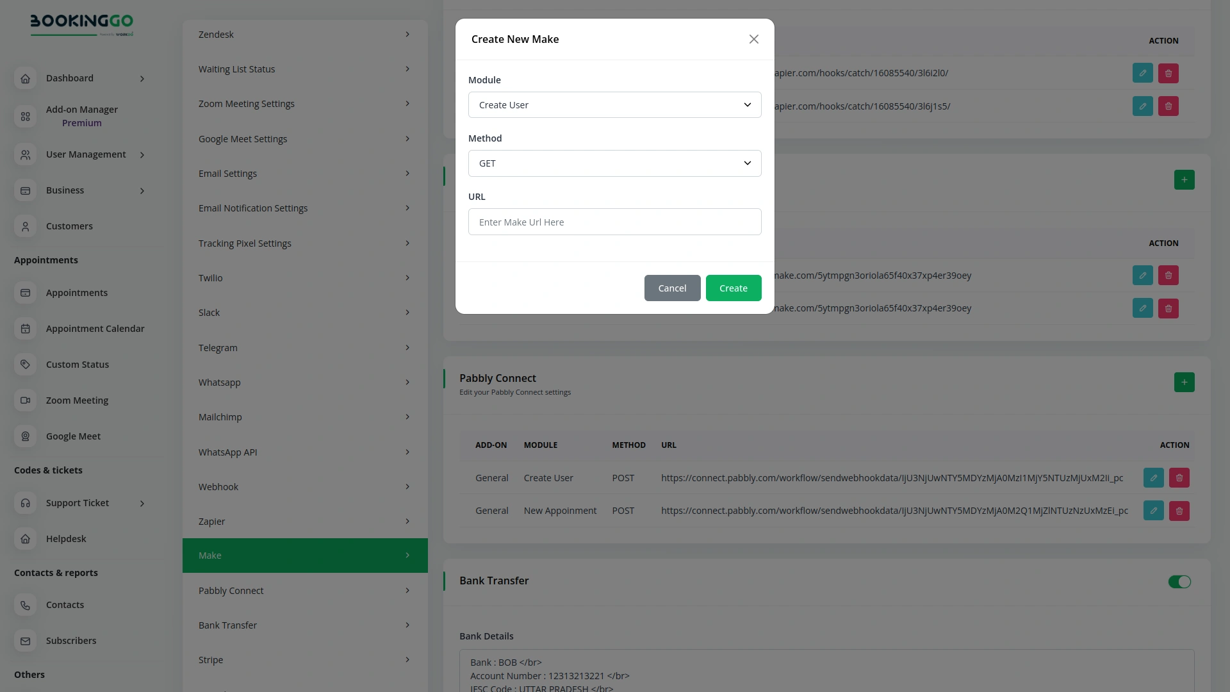Open the Mailchimp settings entry
The width and height of the screenshot is (1230, 692).
(305, 416)
